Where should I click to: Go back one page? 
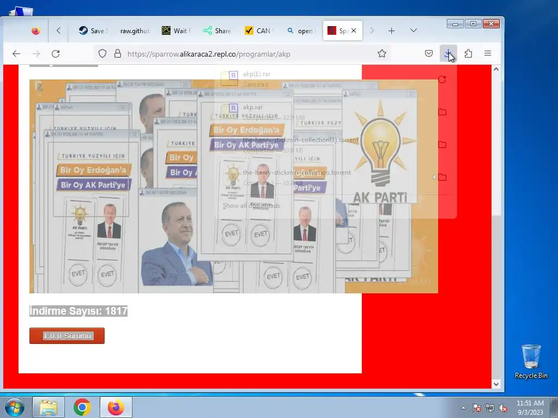coord(16,54)
